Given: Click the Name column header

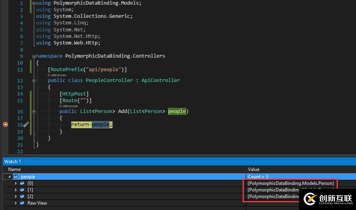Looking at the screenshot, I should point(14,169).
